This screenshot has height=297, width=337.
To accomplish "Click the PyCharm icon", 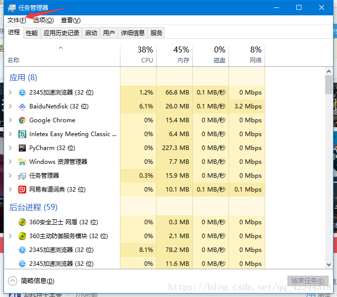I will 22,148.
